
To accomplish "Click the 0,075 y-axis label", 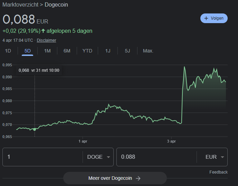I will pyautogui.click(x=7, y=113).
